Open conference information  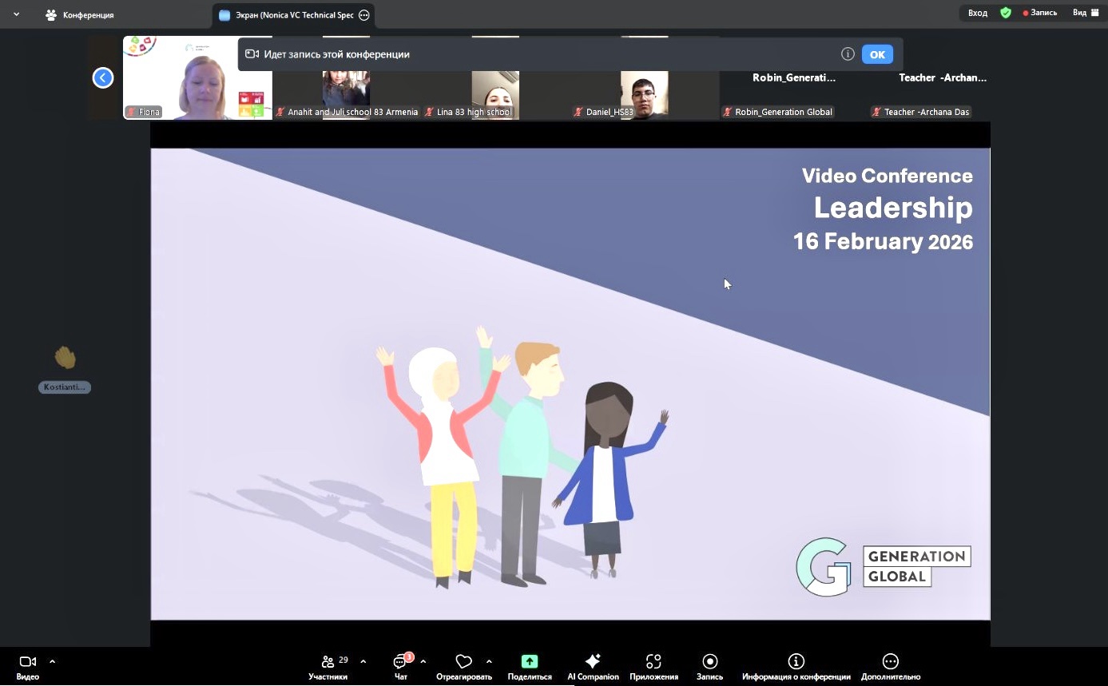pyautogui.click(x=796, y=662)
